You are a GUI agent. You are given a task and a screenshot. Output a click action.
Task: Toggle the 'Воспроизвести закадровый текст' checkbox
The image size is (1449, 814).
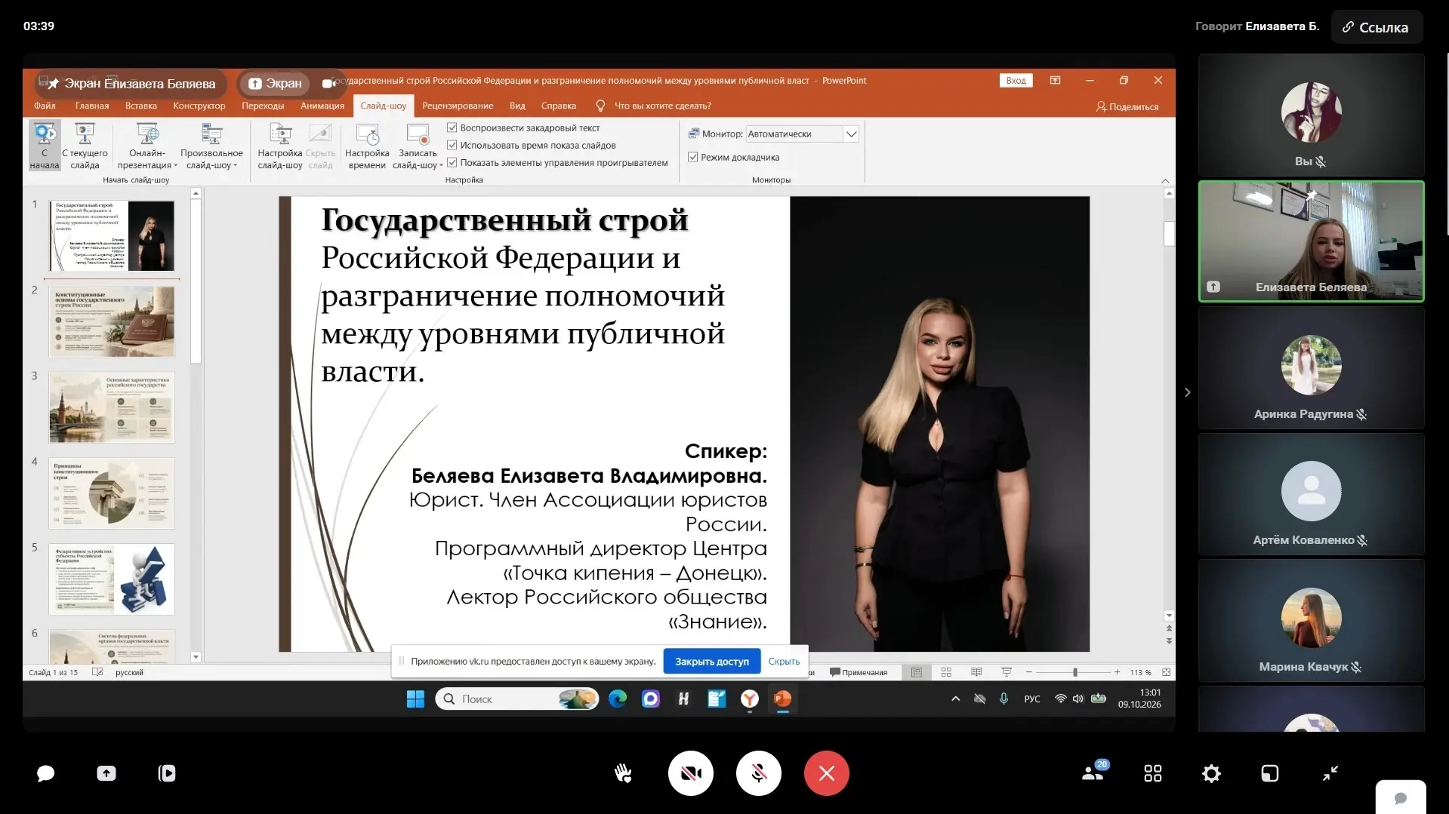tap(452, 127)
